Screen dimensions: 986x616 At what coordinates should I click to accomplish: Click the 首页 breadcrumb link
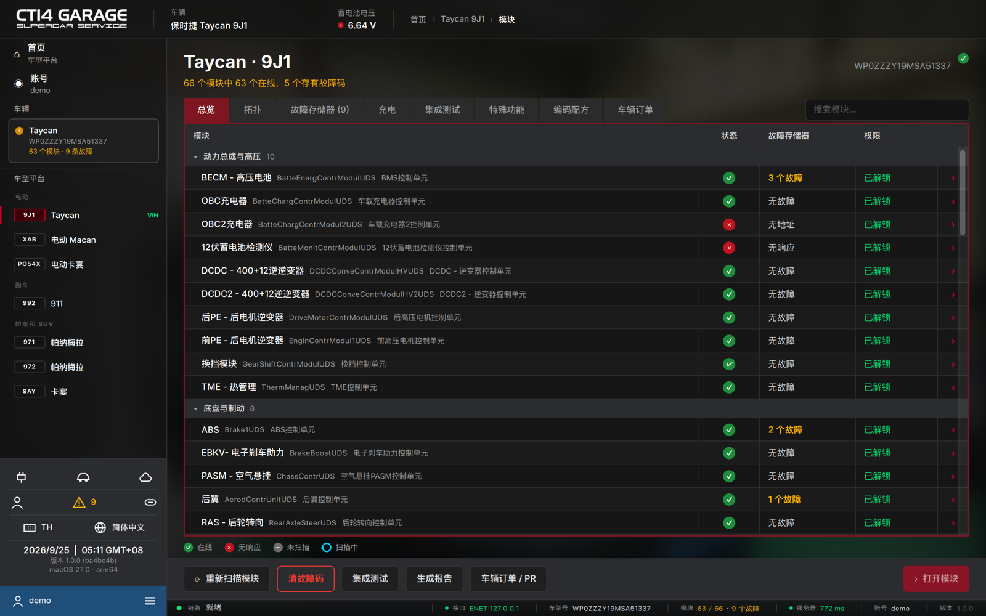click(418, 20)
